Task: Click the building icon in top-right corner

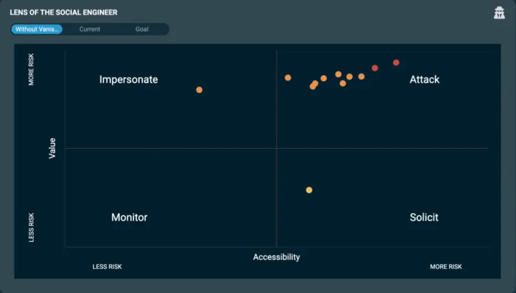Action: 499,13
